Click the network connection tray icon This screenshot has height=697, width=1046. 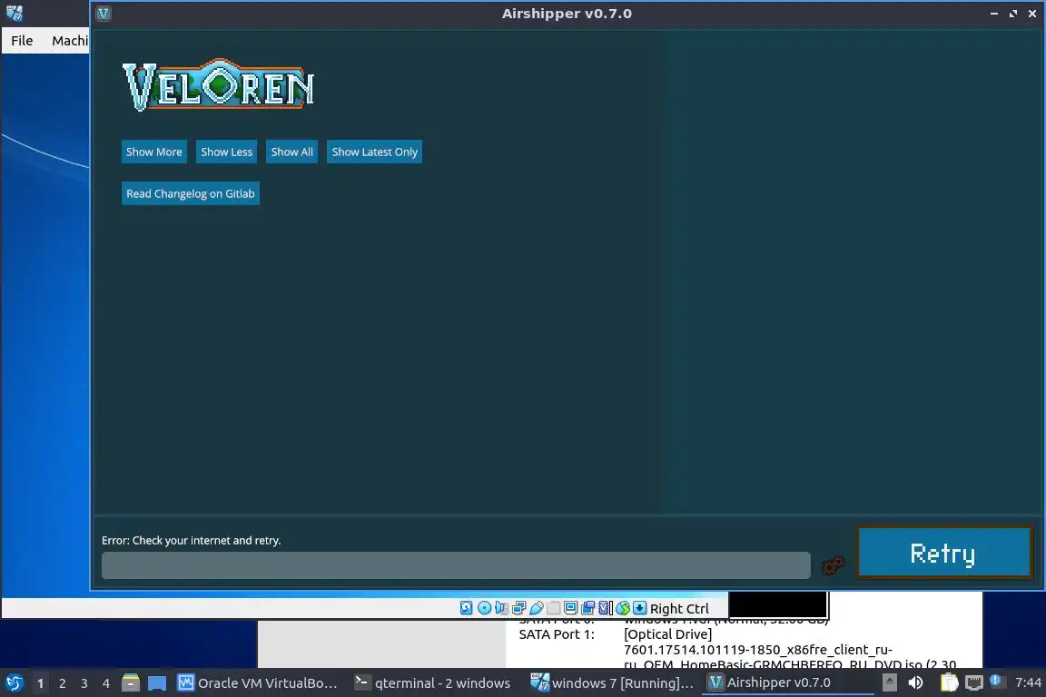(974, 682)
